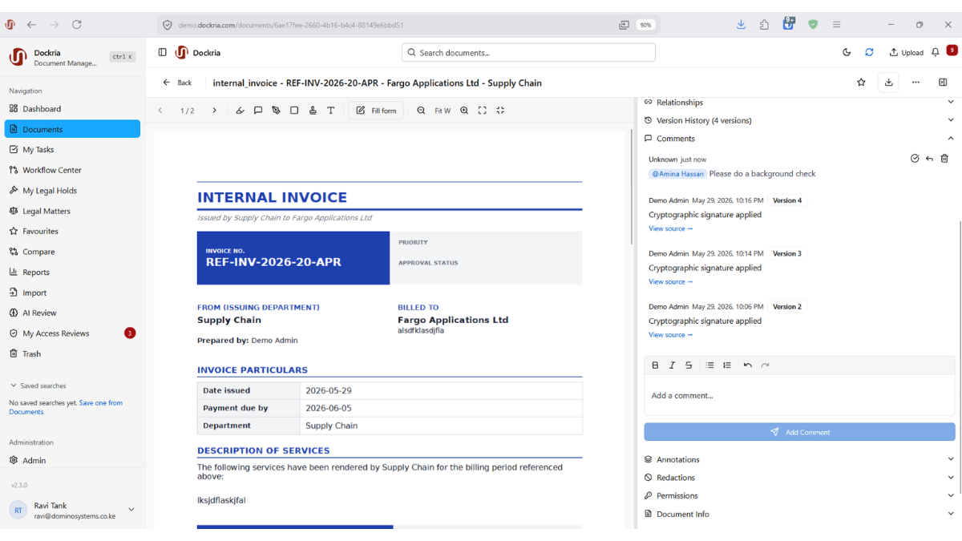This screenshot has width=962, height=541.
Task: Open View source for Version 2
Action: tap(670, 335)
